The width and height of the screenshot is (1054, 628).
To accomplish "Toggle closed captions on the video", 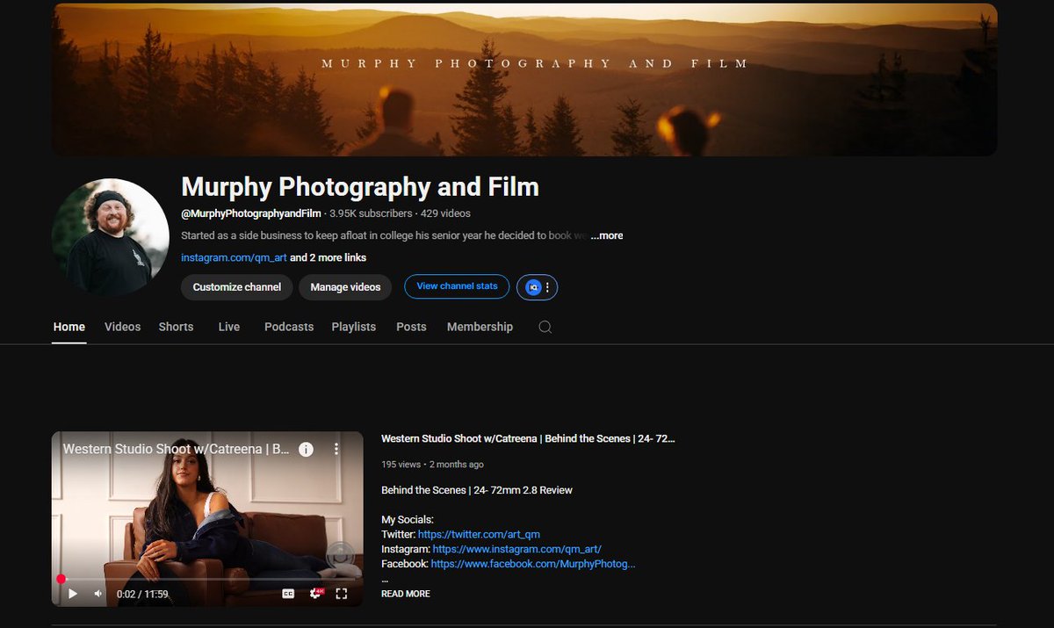I will coord(288,594).
